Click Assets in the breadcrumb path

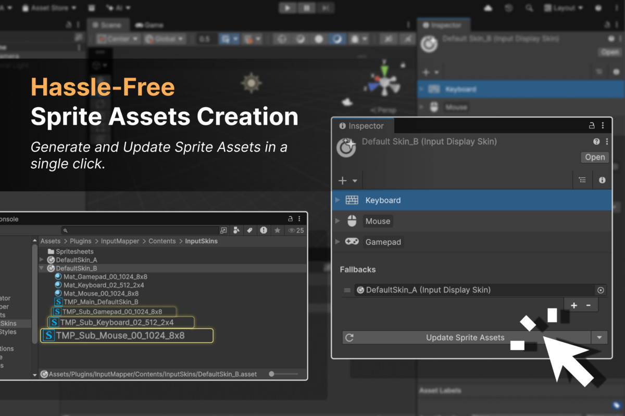click(x=51, y=241)
